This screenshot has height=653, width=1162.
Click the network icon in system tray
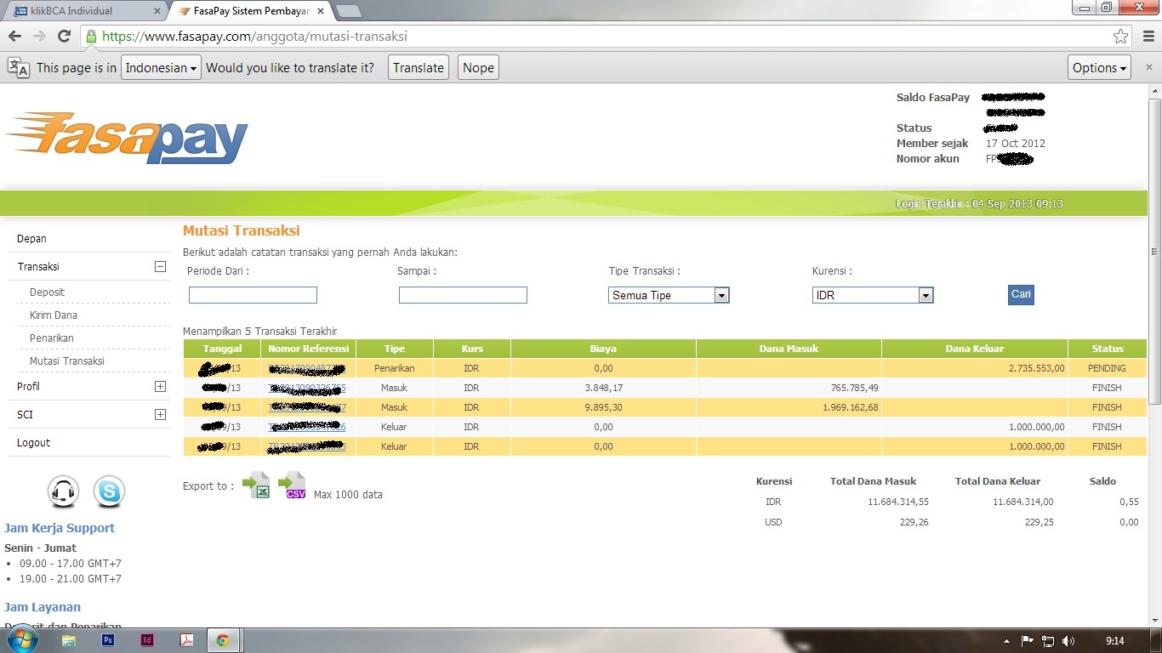tap(1048, 641)
